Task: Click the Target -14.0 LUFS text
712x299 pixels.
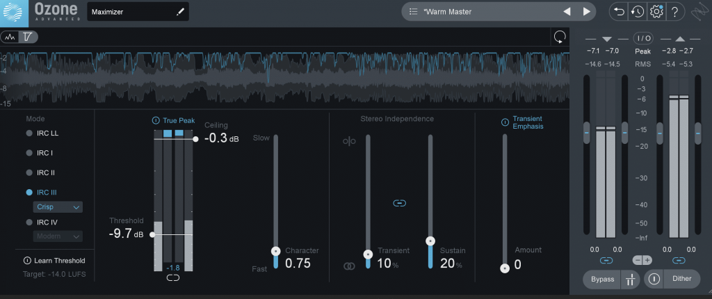Action: pyautogui.click(x=54, y=275)
